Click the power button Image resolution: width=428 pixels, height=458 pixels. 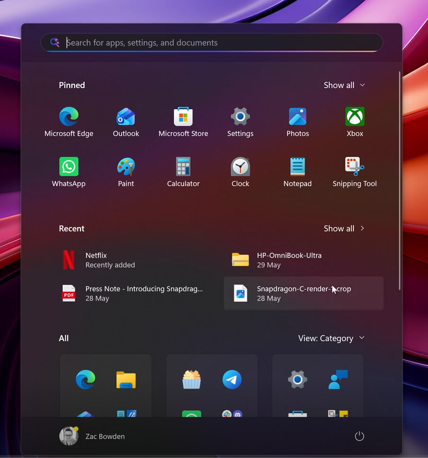point(359,436)
